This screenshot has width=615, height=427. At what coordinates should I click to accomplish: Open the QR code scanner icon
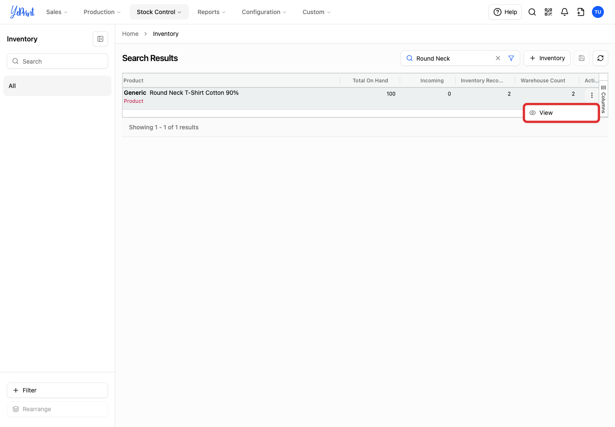click(x=548, y=12)
